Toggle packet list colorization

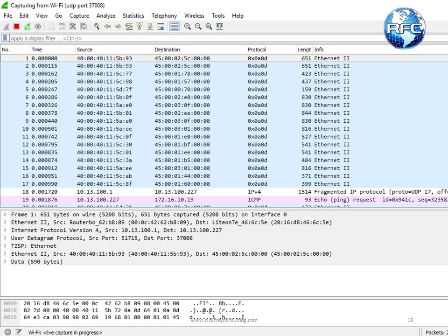[174, 27]
